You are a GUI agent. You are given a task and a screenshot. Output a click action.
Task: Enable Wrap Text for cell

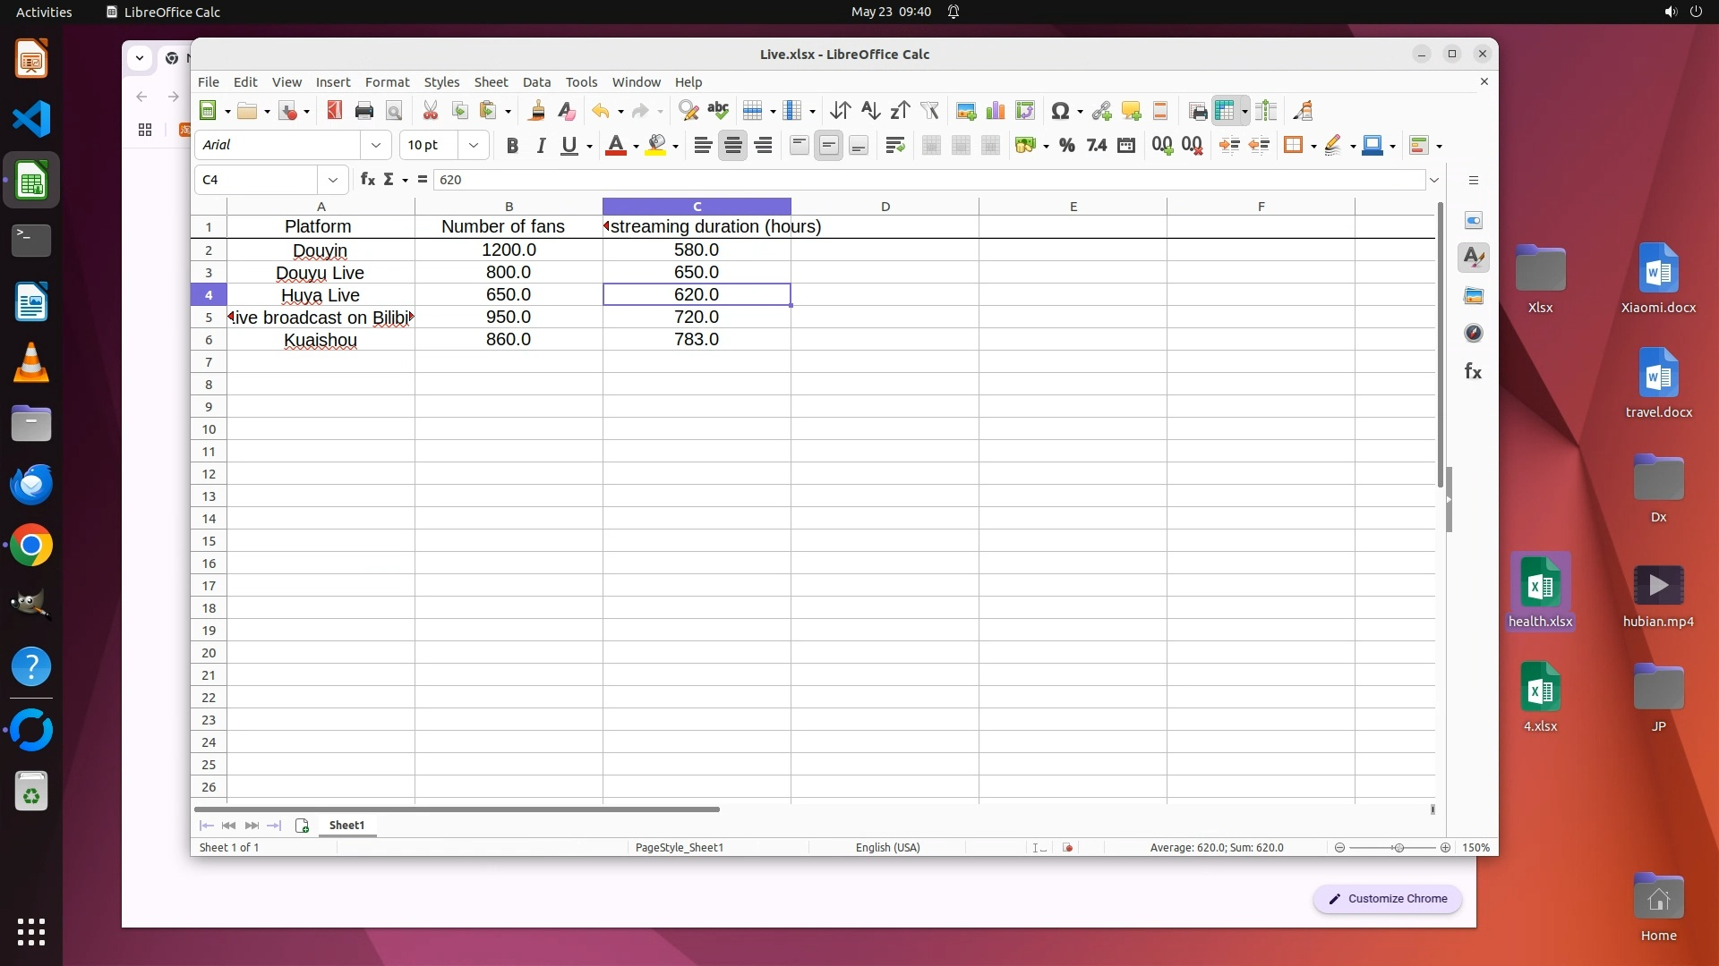pyautogui.click(x=894, y=146)
